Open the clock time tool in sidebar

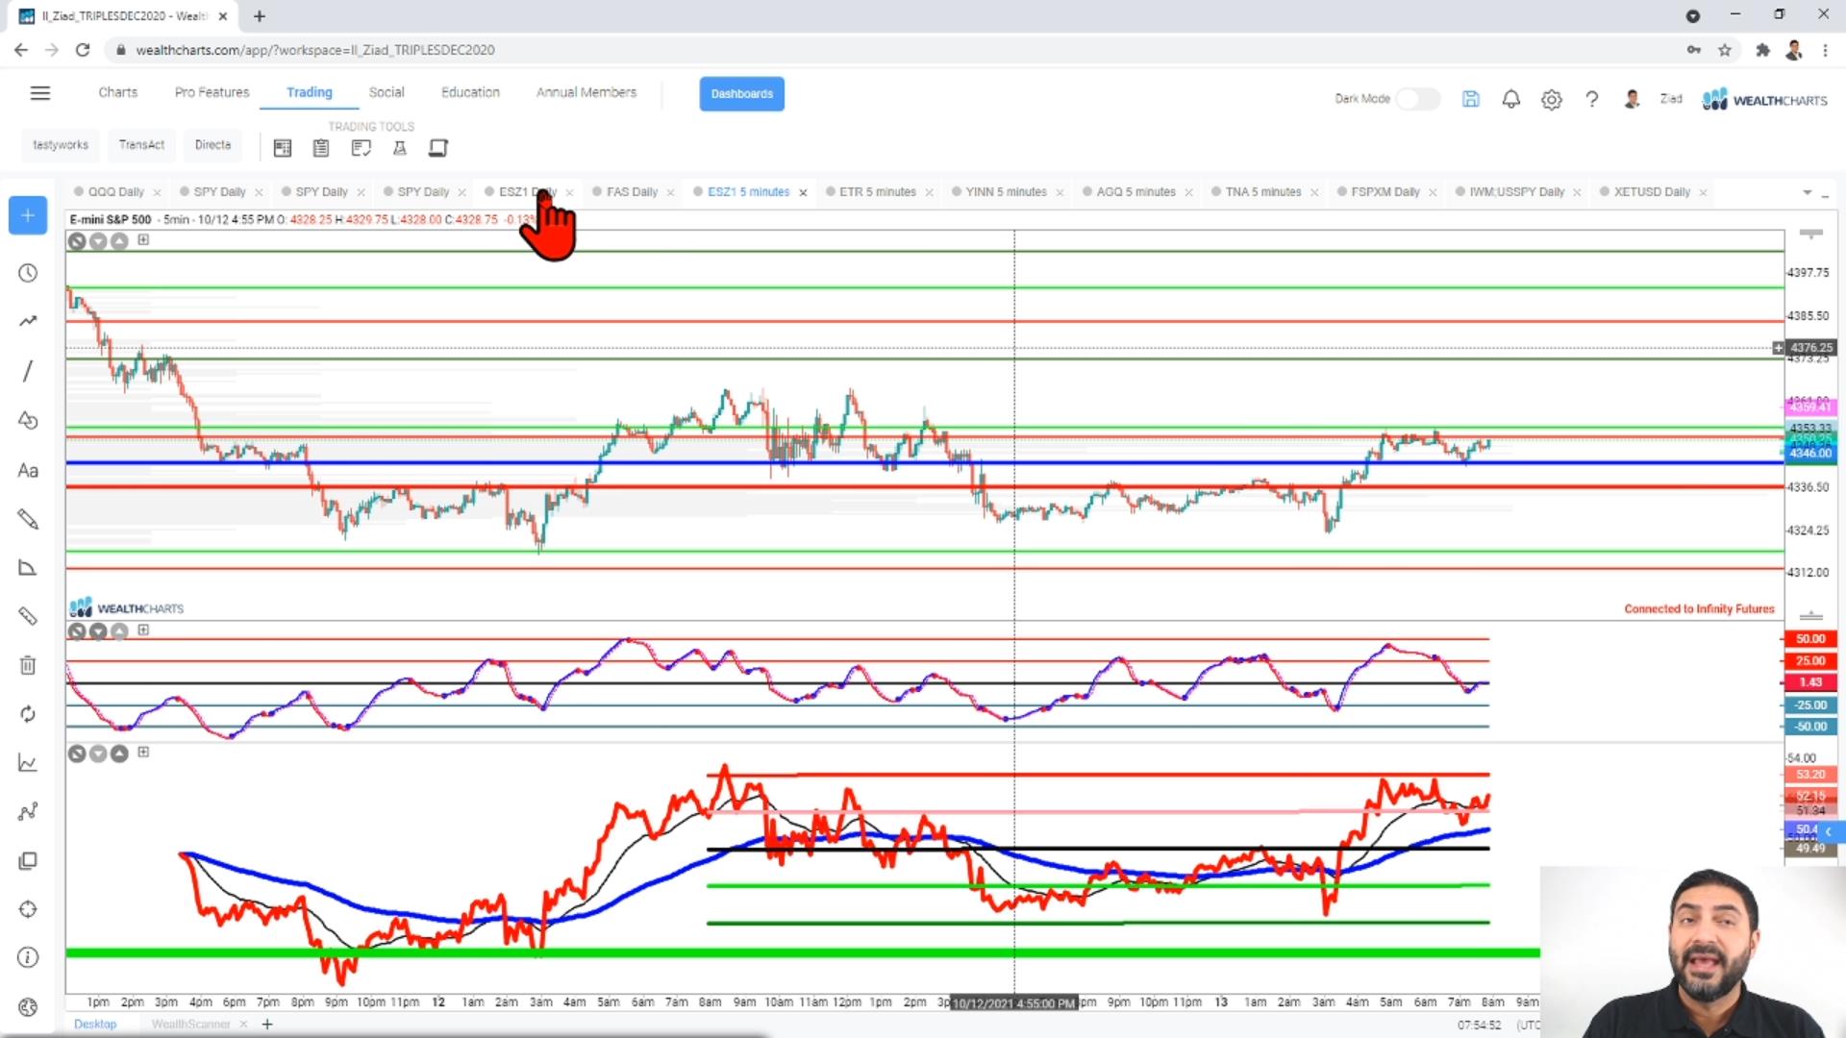tap(28, 273)
